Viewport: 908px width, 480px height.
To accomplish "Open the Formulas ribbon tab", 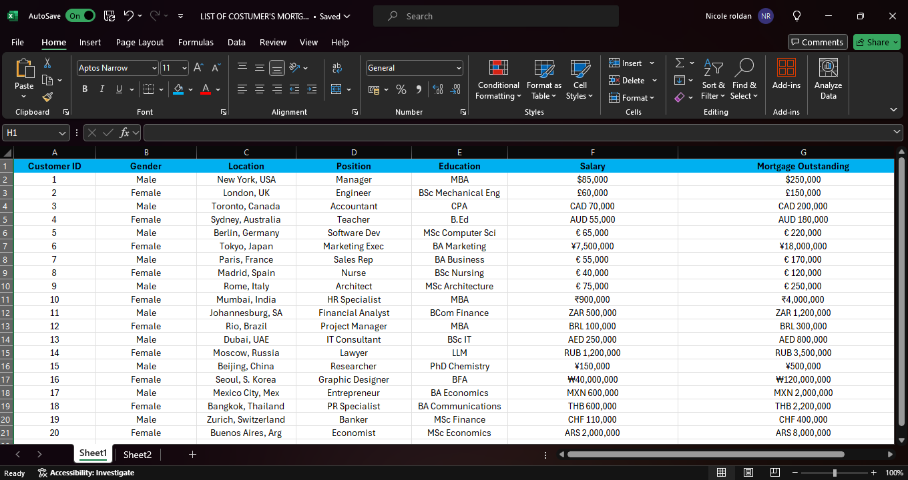I will coord(196,42).
